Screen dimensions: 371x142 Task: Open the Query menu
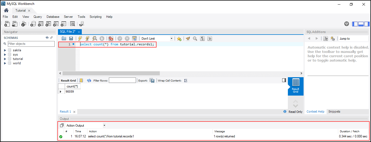tap(38, 17)
